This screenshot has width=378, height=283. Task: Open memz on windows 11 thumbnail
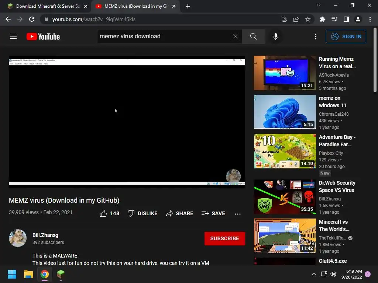[285, 112]
